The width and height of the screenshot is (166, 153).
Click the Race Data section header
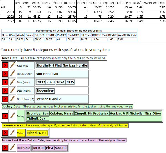click(x=54, y=58)
